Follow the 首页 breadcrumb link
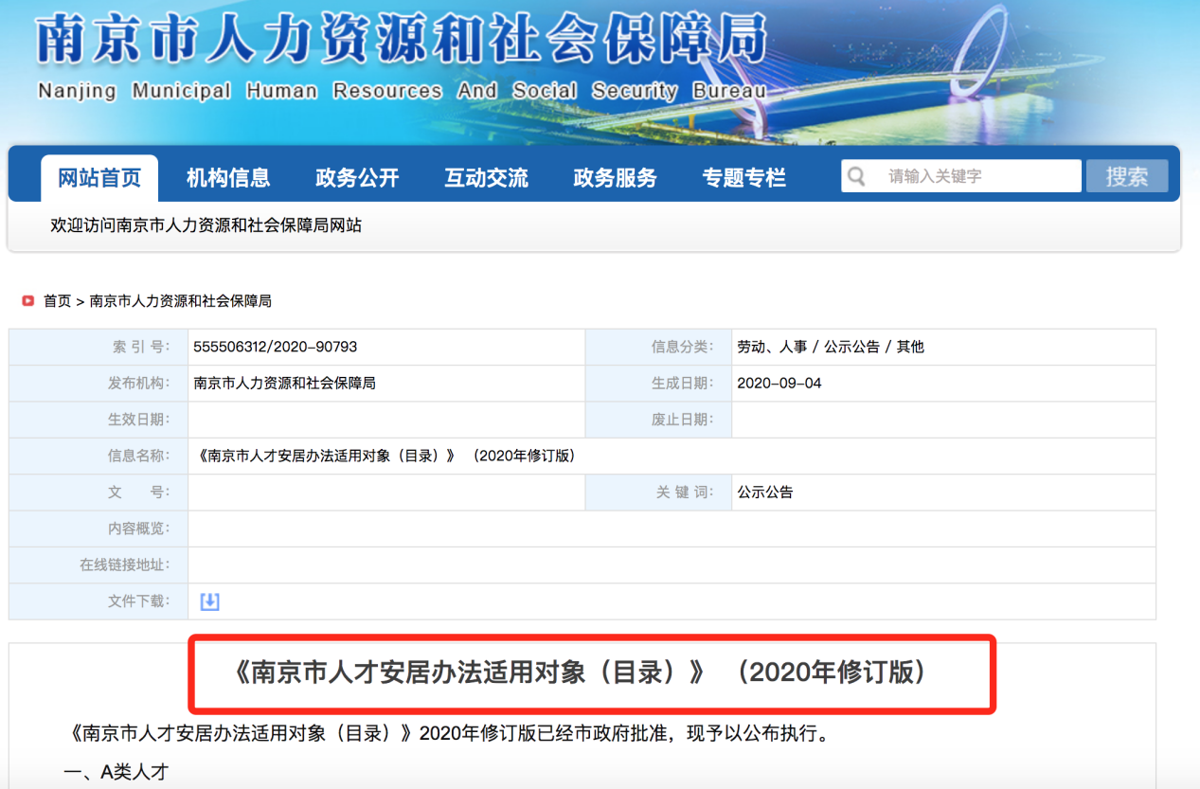The width and height of the screenshot is (1200, 789). [57, 300]
